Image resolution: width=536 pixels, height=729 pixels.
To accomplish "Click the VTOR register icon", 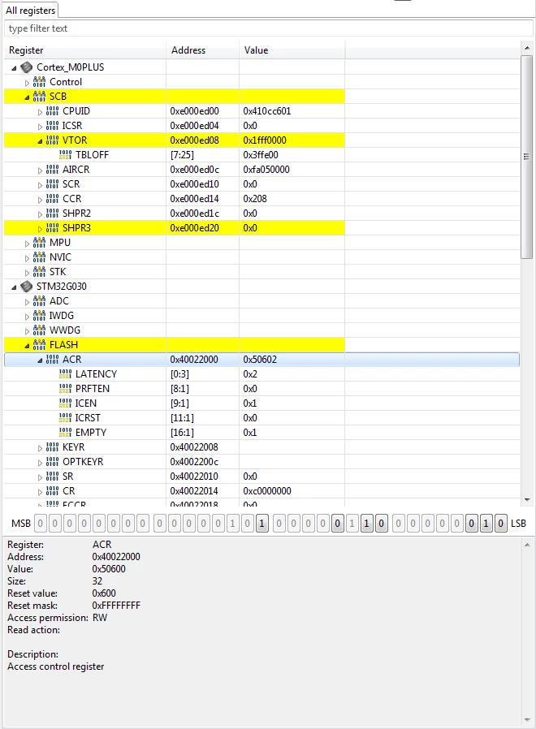I will click(53, 140).
